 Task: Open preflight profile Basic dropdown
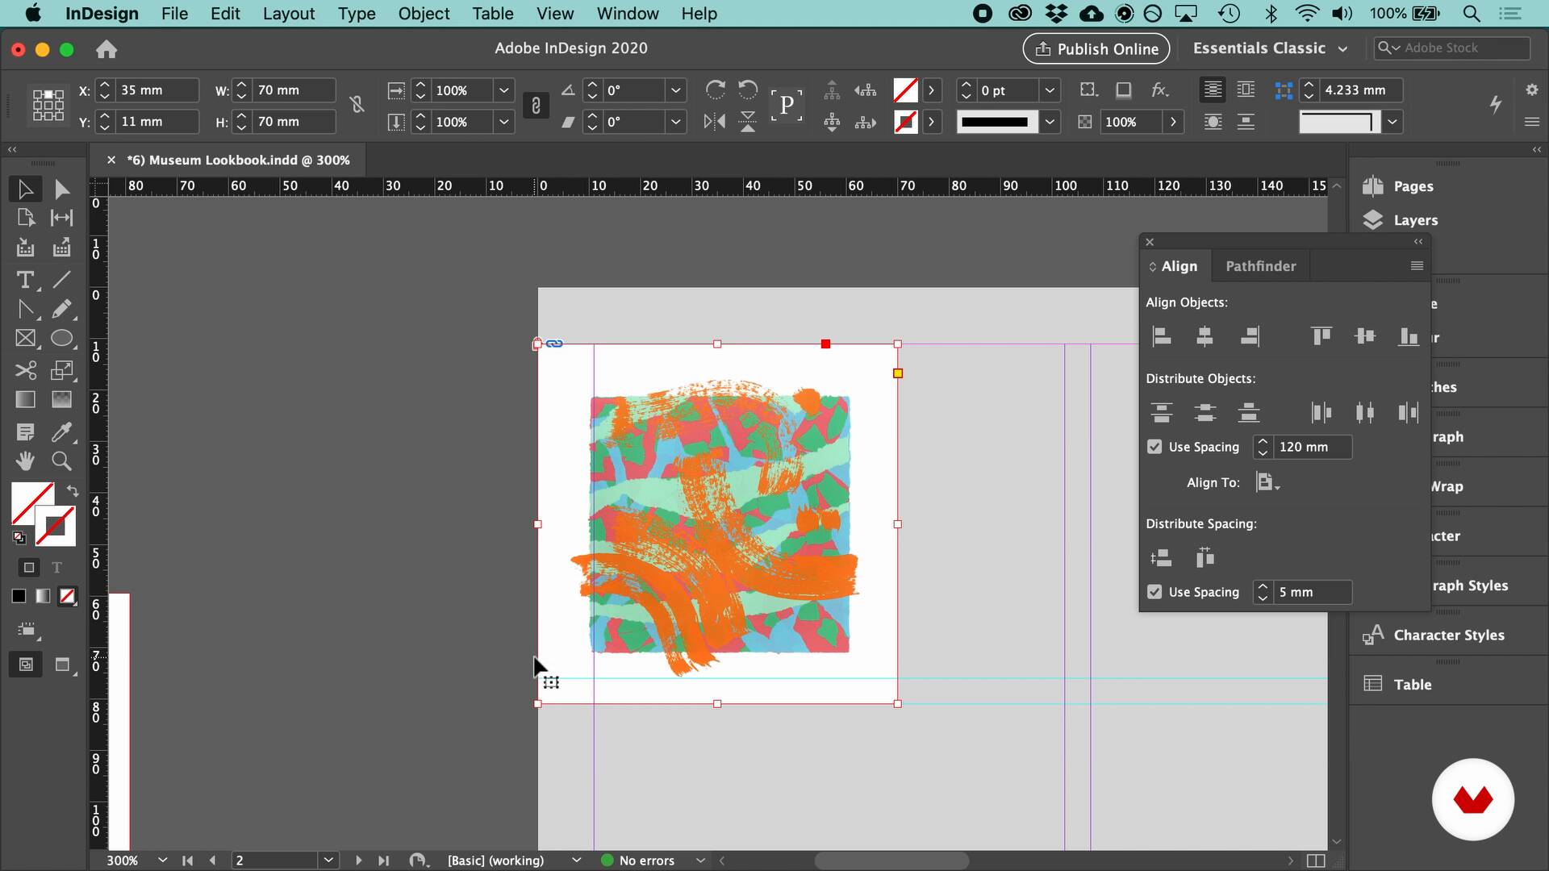point(577,861)
